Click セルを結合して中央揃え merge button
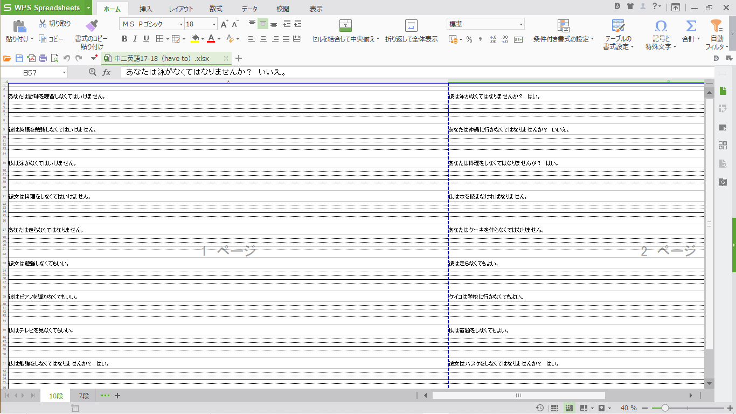Image resolution: width=736 pixels, height=414 pixels. [345, 32]
